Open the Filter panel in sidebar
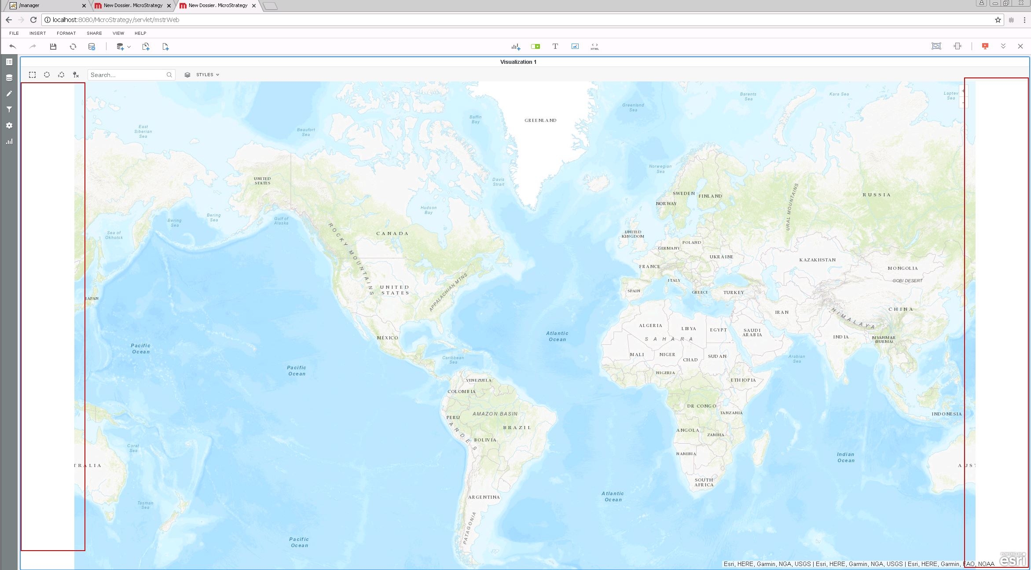Image resolution: width=1031 pixels, height=570 pixels. click(9, 110)
